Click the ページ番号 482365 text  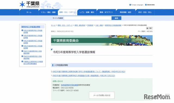coord(145,31)
